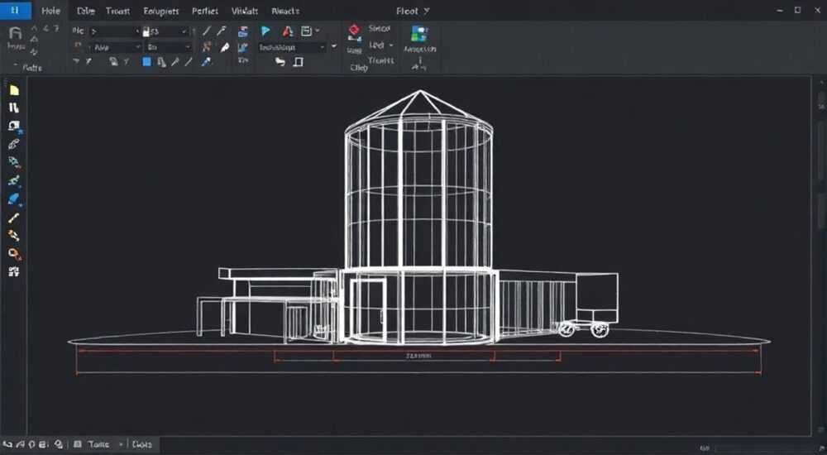Click the red 'A' icon next to blue arrow
The height and width of the screenshot is (455, 827).
pyautogui.click(x=288, y=31)
